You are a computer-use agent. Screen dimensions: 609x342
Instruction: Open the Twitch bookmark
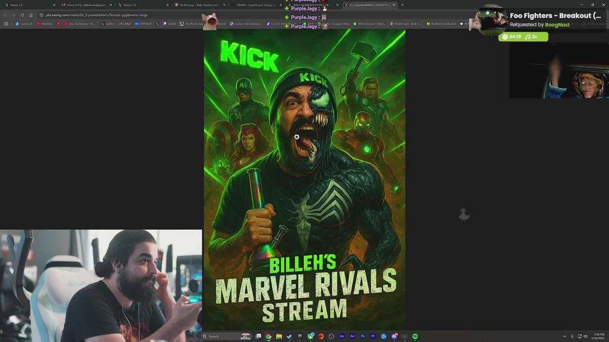pyautogui.click(x=169, y=24)
